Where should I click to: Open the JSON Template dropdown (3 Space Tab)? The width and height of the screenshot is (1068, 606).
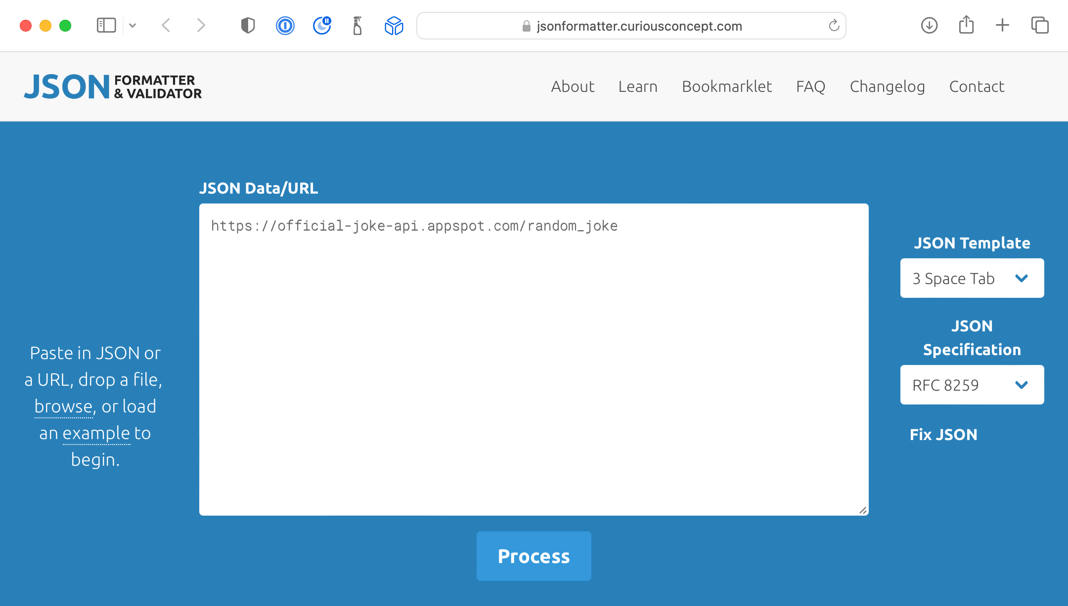click(972, 278)
